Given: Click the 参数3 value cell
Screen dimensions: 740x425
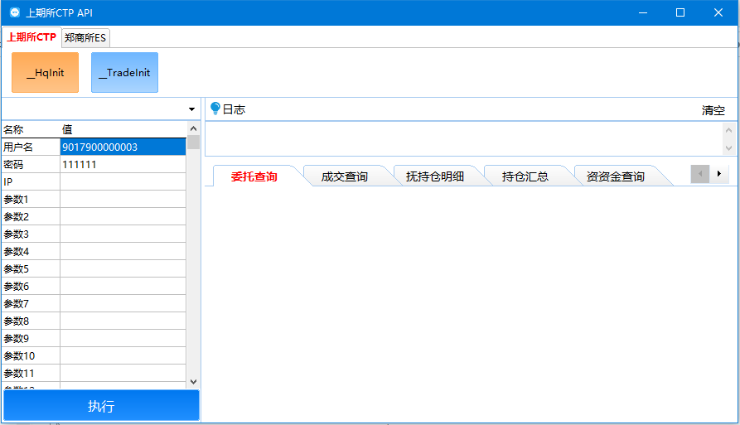Looking at the screenshot, I should click(x=123, y=234).
